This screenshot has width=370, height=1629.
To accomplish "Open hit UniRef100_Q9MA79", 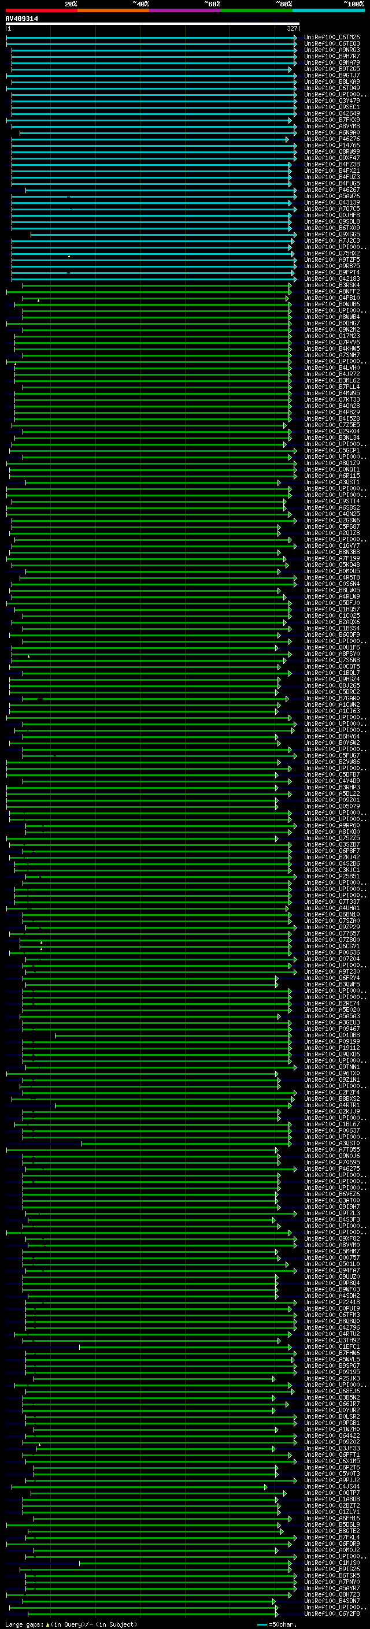I will coord(332,63).
